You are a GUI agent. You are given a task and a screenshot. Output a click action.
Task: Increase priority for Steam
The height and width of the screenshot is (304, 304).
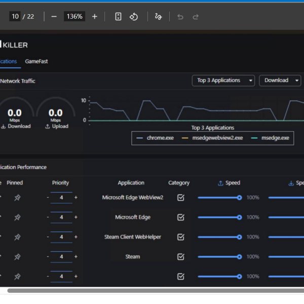(x=76, y=256)
